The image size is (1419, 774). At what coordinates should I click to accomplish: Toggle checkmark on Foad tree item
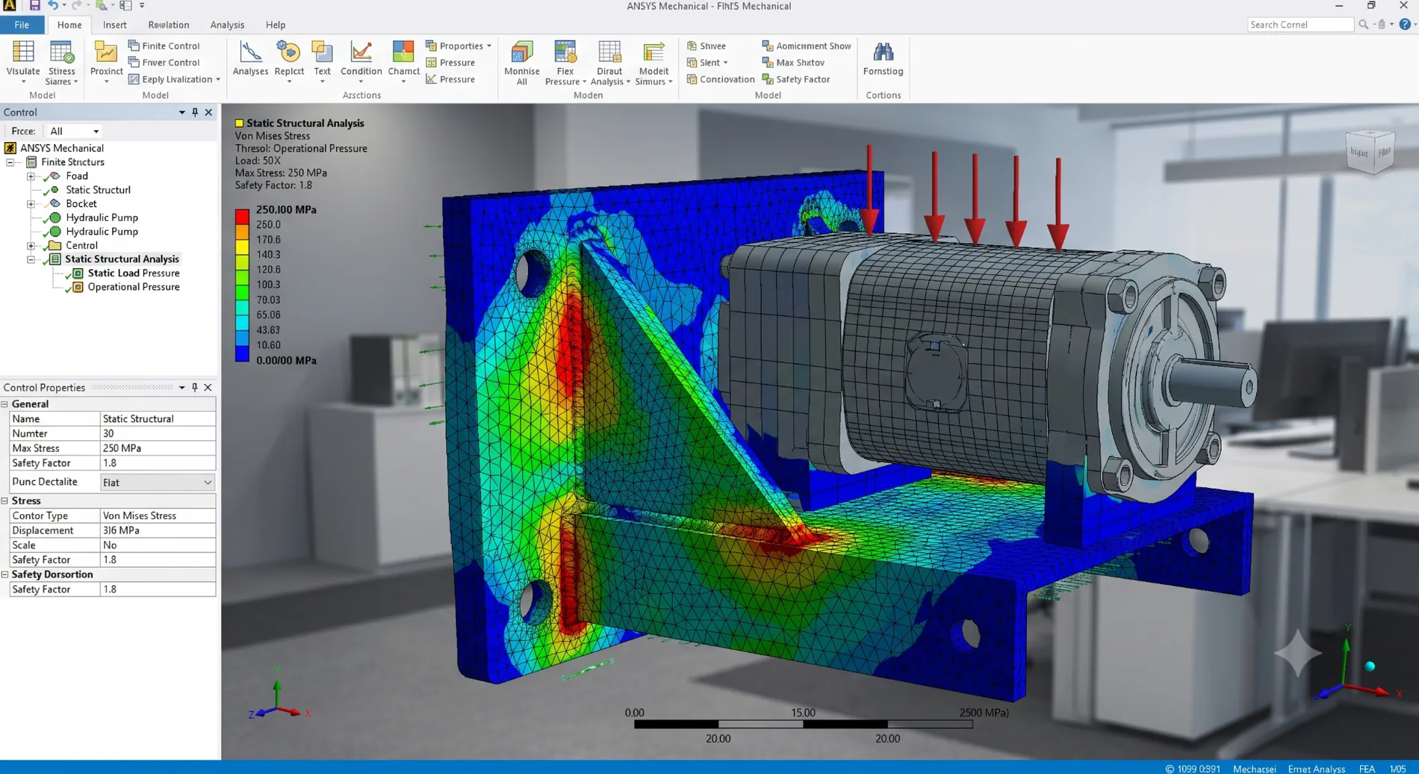pyautogui.click(x=46, y=178)
